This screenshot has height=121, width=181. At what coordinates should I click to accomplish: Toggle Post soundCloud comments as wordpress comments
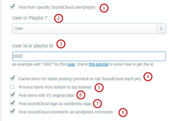12,111
